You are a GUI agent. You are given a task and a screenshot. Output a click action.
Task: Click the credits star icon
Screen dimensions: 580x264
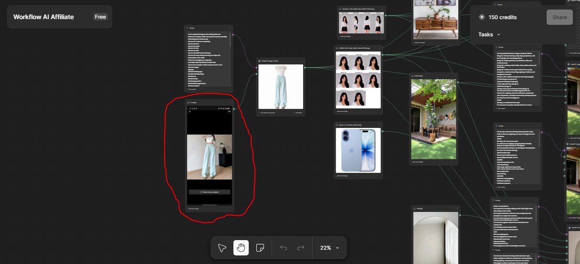click(482, 17)
